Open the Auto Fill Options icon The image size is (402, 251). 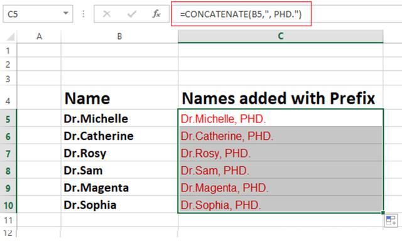[391, 220]
